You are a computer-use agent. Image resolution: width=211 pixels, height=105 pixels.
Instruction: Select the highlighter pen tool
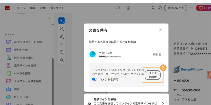pos(61,36)
